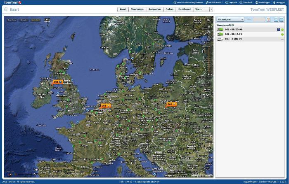Open the Support link

231,2
